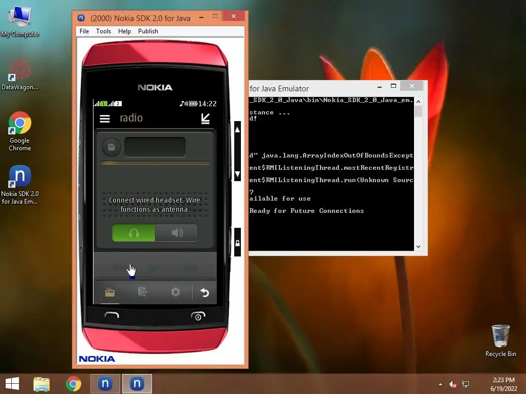Click the music note status icon
This screenshot has width=526, height=394.
[183, 104]
